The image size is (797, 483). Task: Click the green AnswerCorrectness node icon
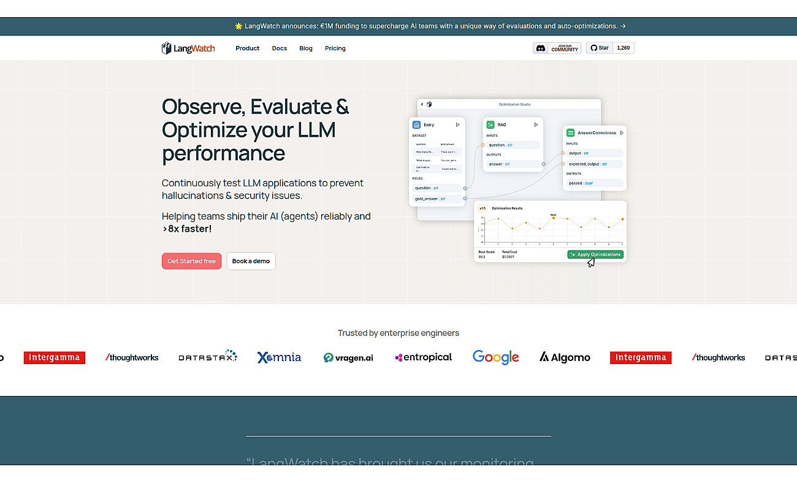(x=571, y=132)
